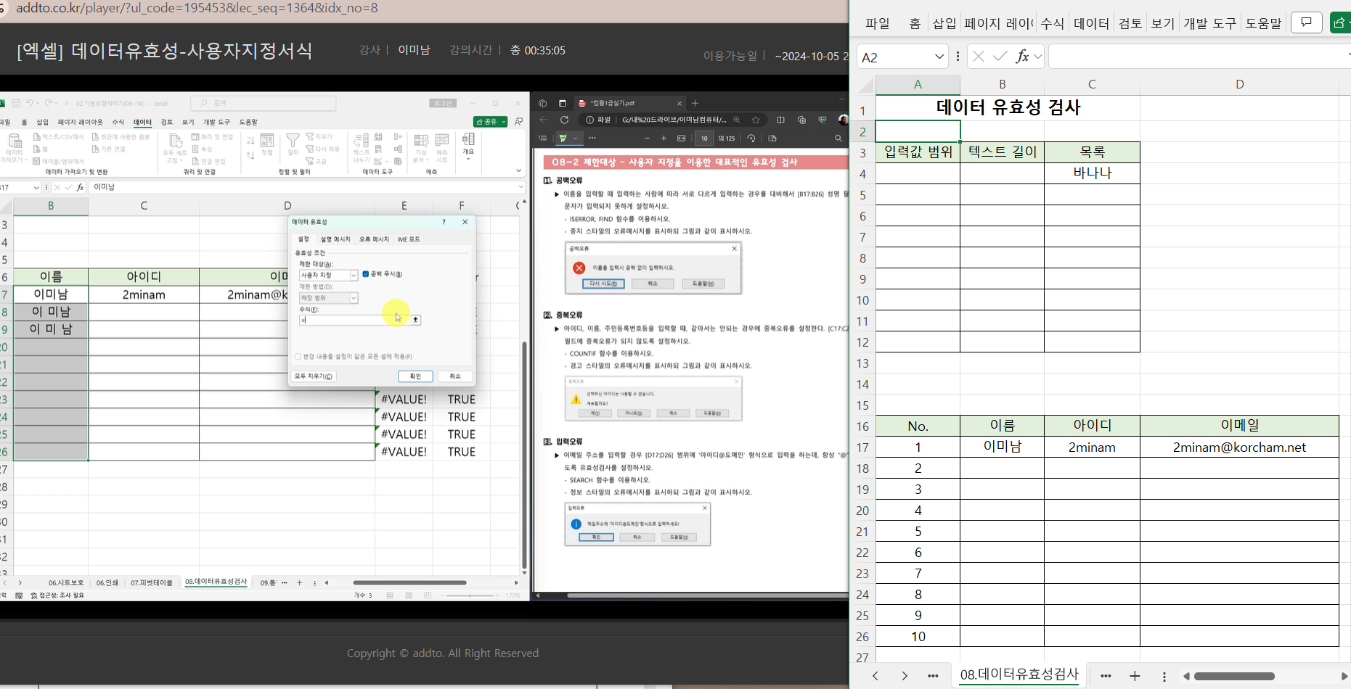
Task: Click the horizontal scrollbar beside the sheet tabs
Action: [1234, 676]
